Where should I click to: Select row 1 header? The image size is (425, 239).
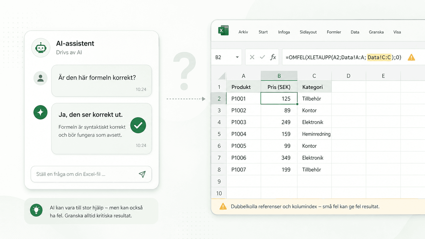(x=219, y=87)
